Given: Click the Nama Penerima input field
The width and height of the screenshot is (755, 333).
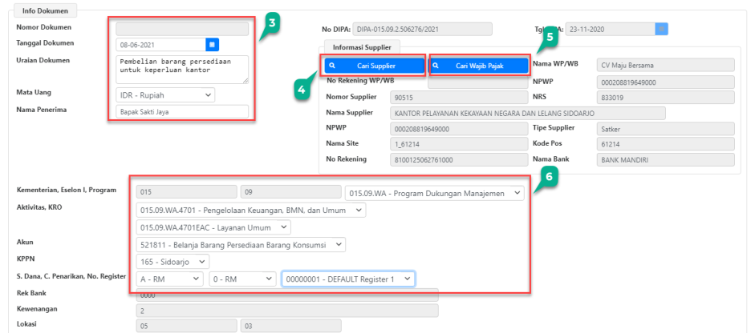Looking at the screenshot, I should point(181,111).
